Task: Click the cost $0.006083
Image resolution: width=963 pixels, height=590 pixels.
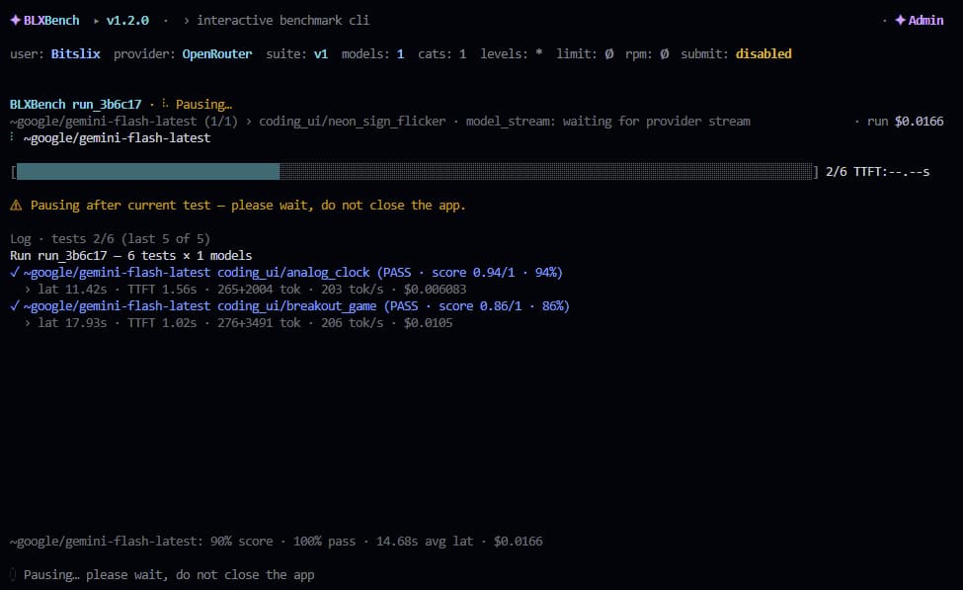Action: (435, 290)
